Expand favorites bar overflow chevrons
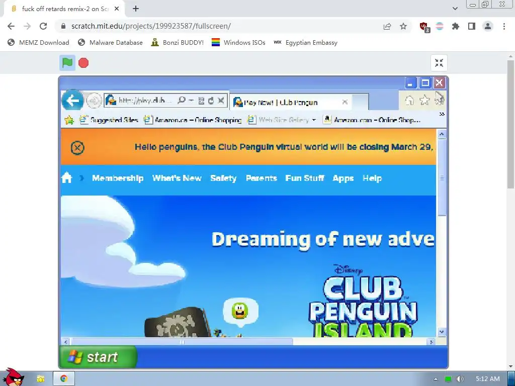This screenshot has height=386, width=515. click(x=442, y=114)
